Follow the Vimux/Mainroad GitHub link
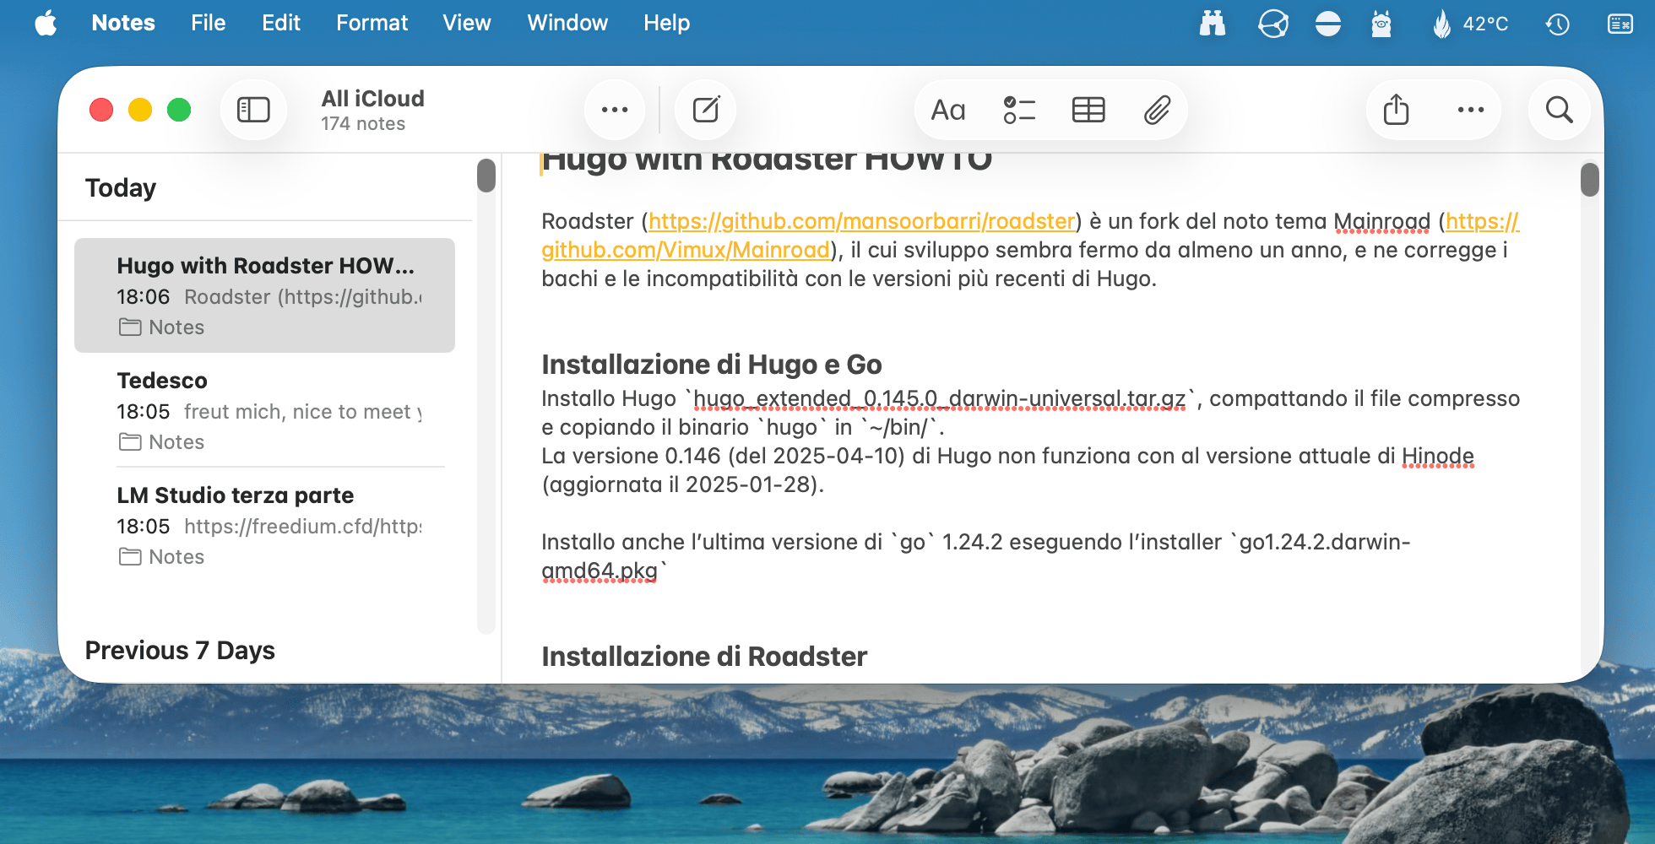Screen dimensions: 1655x844 pos(686,250)
